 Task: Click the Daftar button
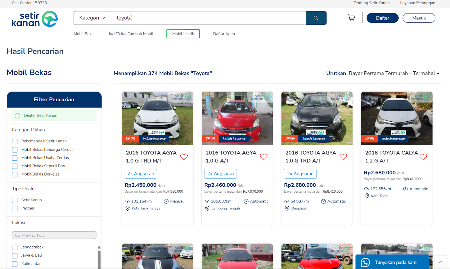pyautogui.click(x=382, y=18)
